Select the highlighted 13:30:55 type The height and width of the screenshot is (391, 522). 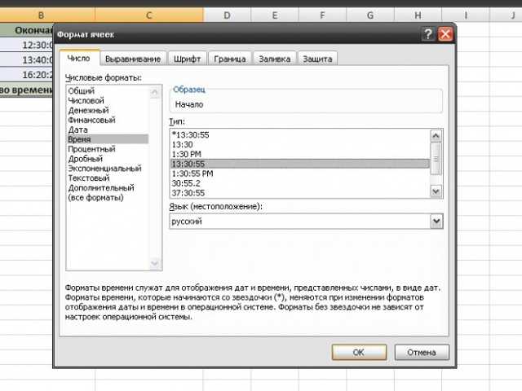click(x=299, y=164)
